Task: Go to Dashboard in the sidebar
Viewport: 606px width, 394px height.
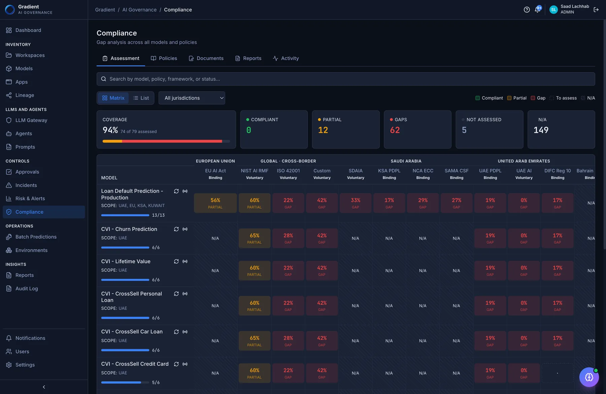Action: [44, 30]
